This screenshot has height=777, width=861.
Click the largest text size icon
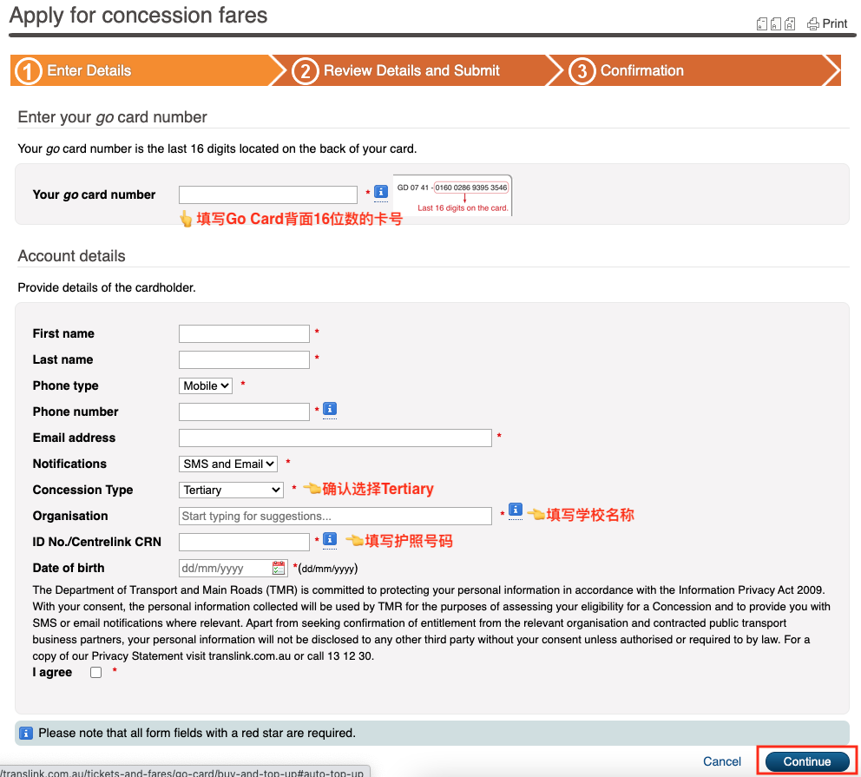(x=790, y=23)
